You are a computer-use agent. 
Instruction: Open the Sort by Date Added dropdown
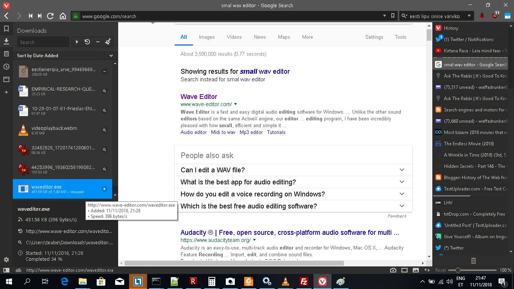[65, 55]
